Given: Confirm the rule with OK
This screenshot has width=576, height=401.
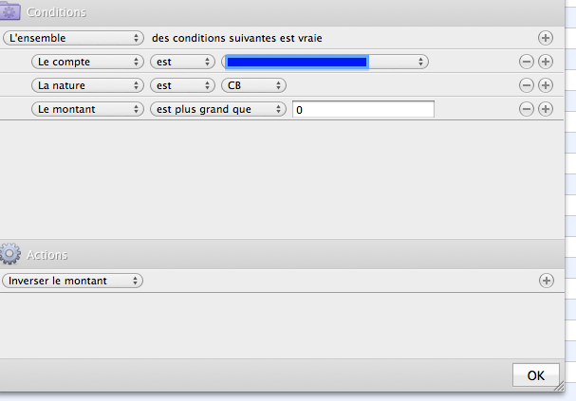Looking at the screenshot, I should (536, 375).
